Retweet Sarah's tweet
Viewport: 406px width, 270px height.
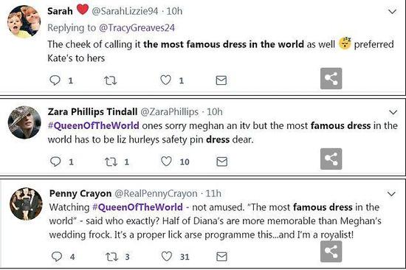point(110,80)
